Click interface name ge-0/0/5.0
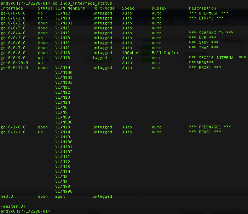This screenshot has width=248, height=214. [13, 38]
